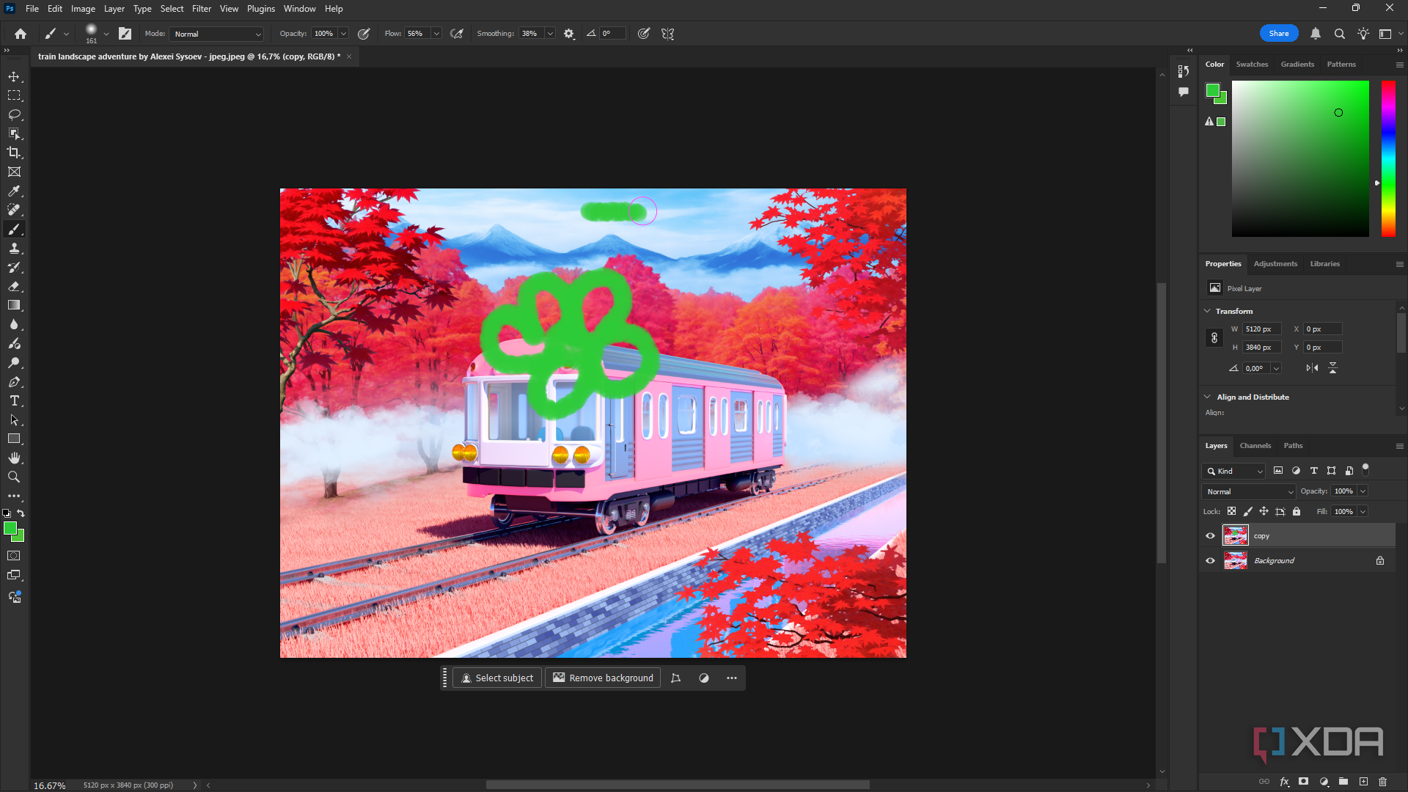
Task: Toggle lock all for layer
Action: pyautogui.click(x=1297, y=512)
